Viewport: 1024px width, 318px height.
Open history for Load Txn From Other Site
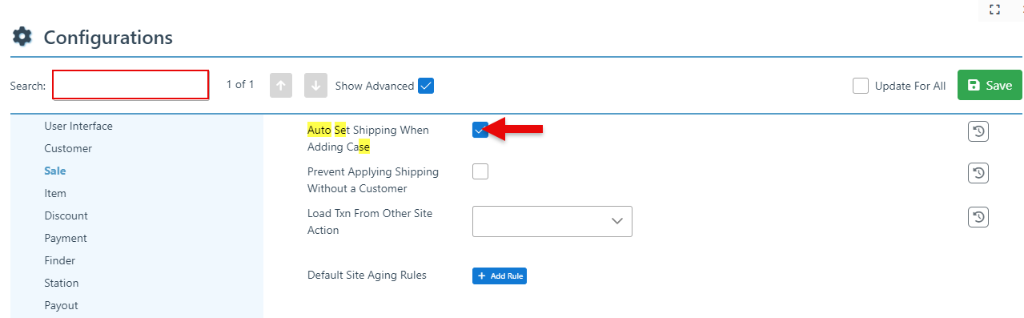pyautogui.click(x=978, y=216)
